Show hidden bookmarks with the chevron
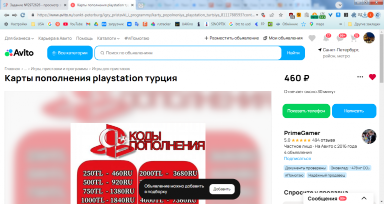384x204 pixels. [x=340, y=24]
